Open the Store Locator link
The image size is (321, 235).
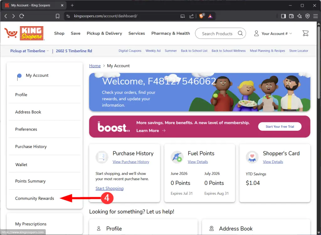pyautogui.click(x=298, y=51)
